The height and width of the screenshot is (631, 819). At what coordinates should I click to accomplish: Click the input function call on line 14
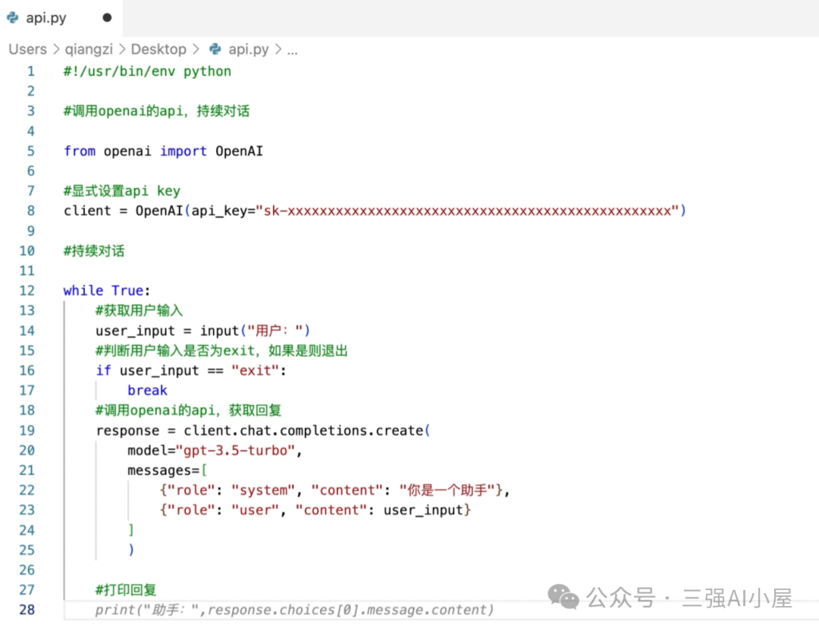point(219,331)
